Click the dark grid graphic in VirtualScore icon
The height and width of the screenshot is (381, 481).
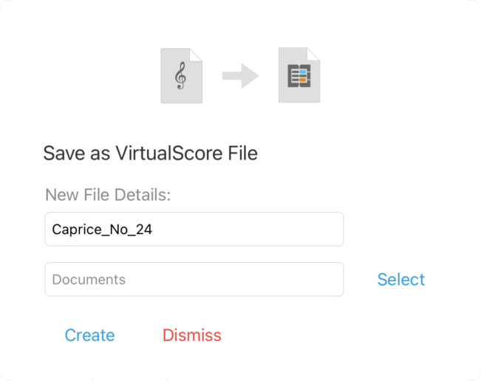(x=299, y=76)
